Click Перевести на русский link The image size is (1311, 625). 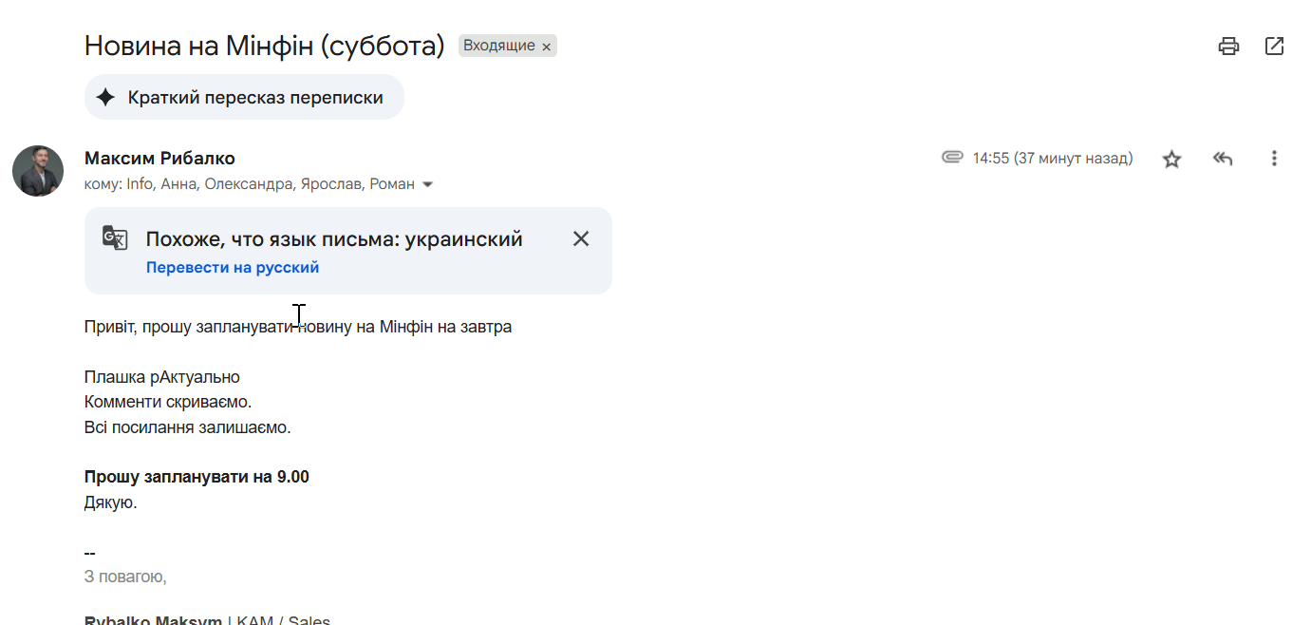[233, 268]
